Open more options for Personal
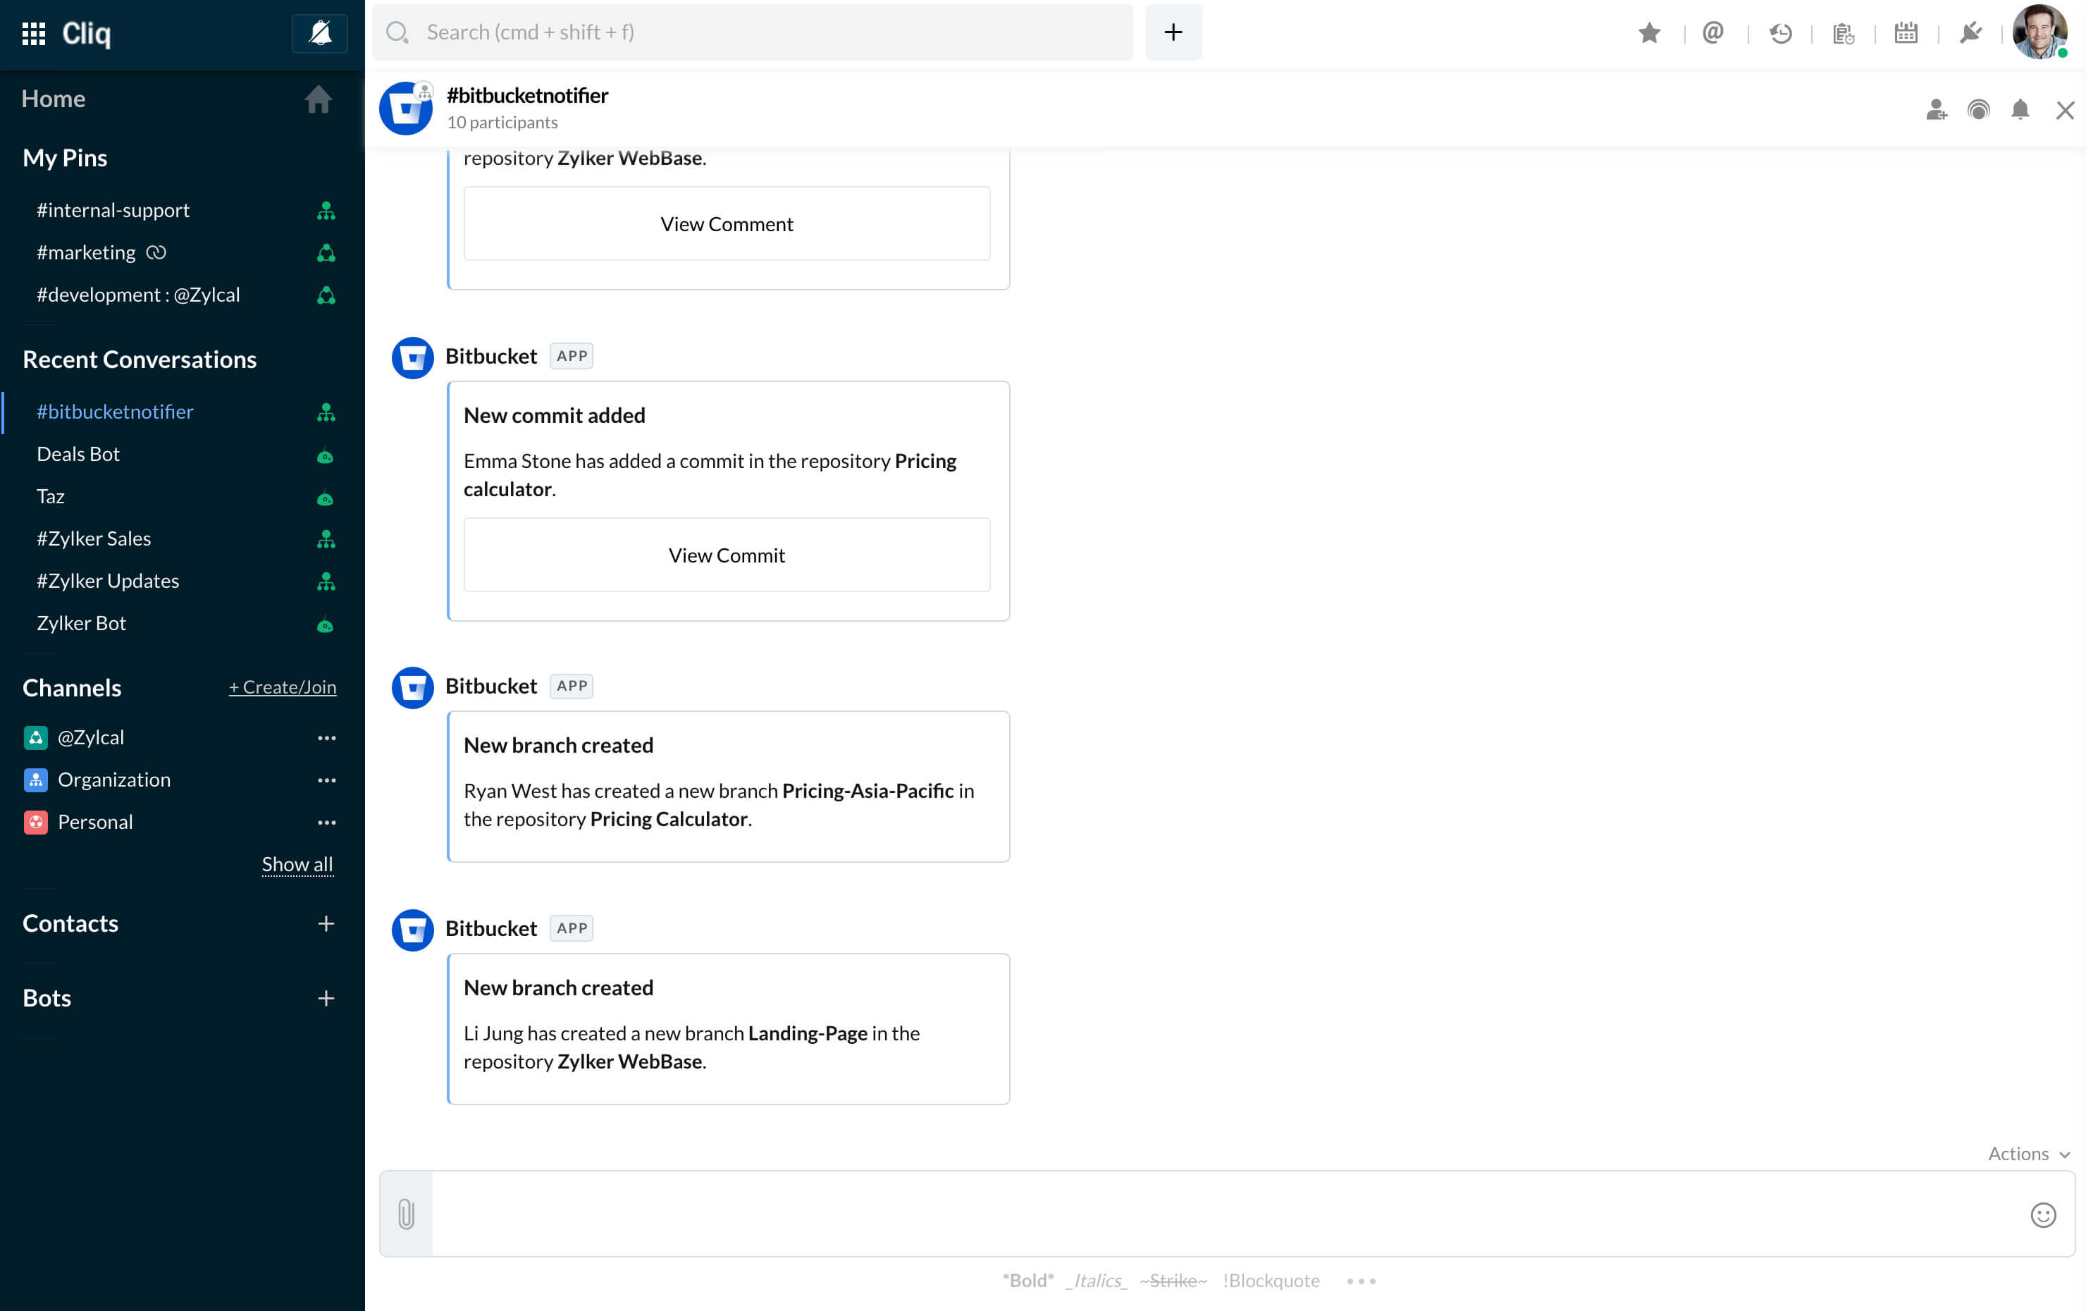This screenshot has width=2086, height=1311. (x=326, y=823)
